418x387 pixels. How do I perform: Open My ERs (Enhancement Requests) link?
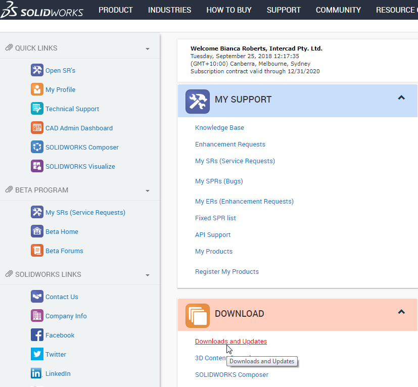click(244, 202)
